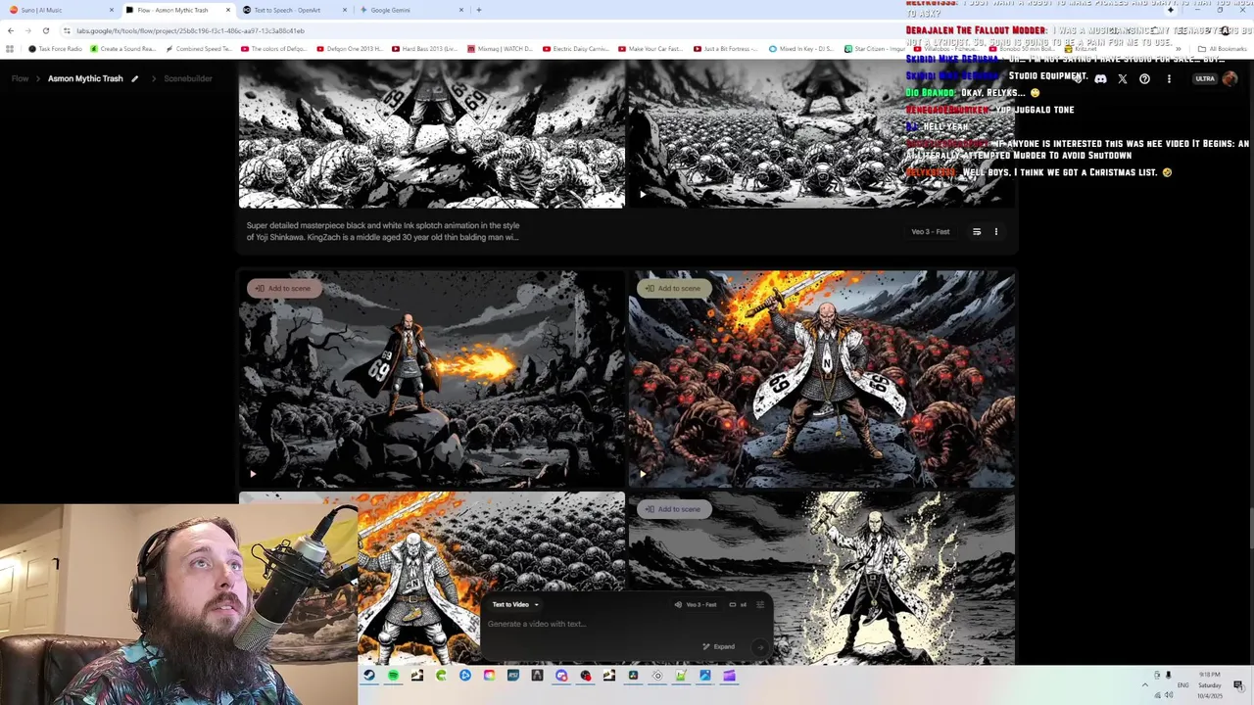
Task: Add the flamethrower clip to scene
Action: click(x=282, y=288)
